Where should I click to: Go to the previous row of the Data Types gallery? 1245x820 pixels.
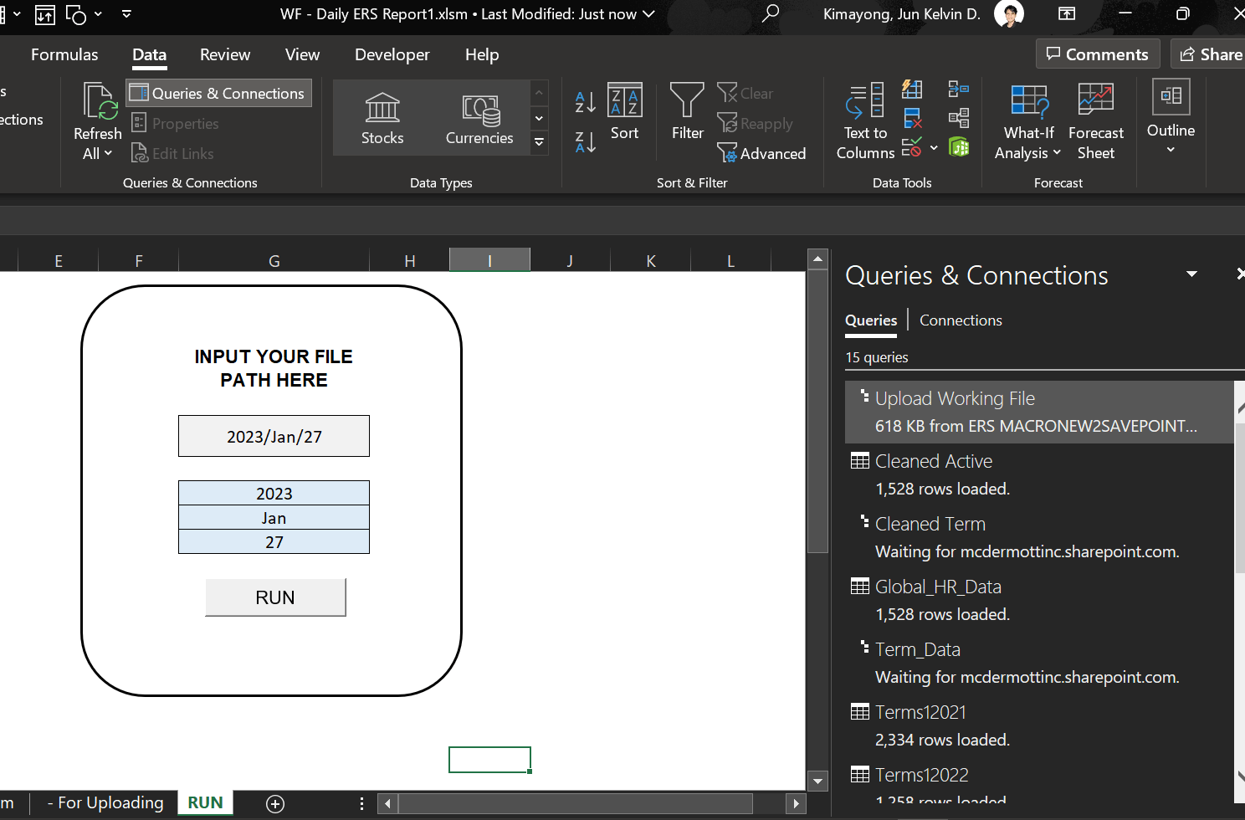pyautogui.click(x=540, y=93)
